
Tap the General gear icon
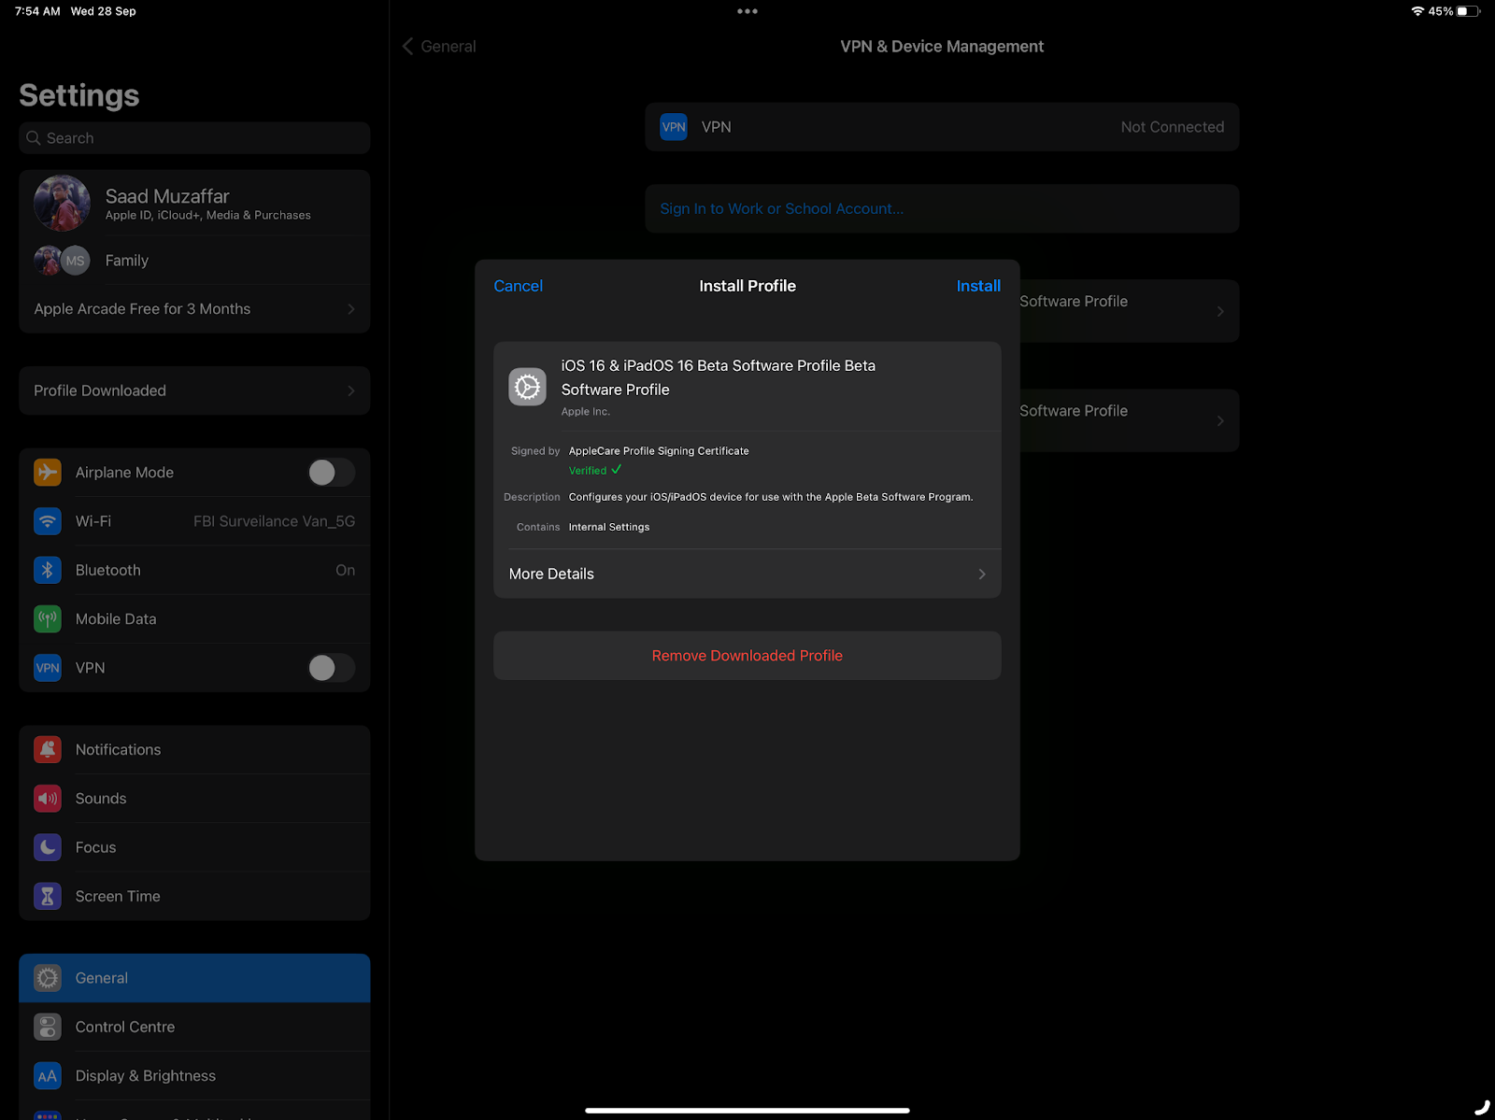click(x=48, y=978)
